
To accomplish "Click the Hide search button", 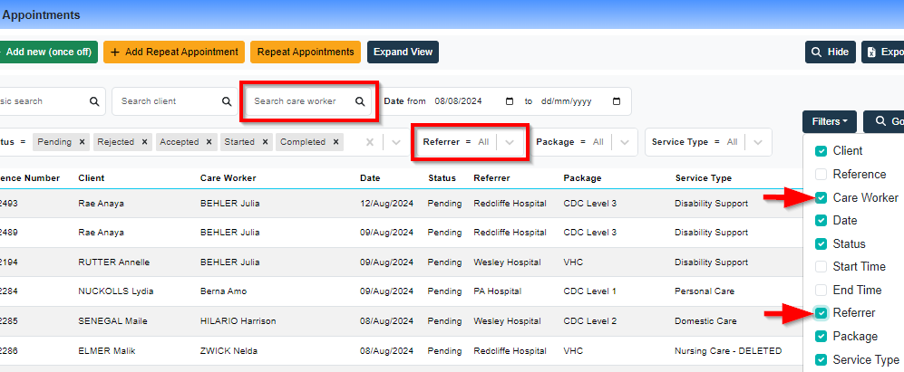I will [831, 52].
